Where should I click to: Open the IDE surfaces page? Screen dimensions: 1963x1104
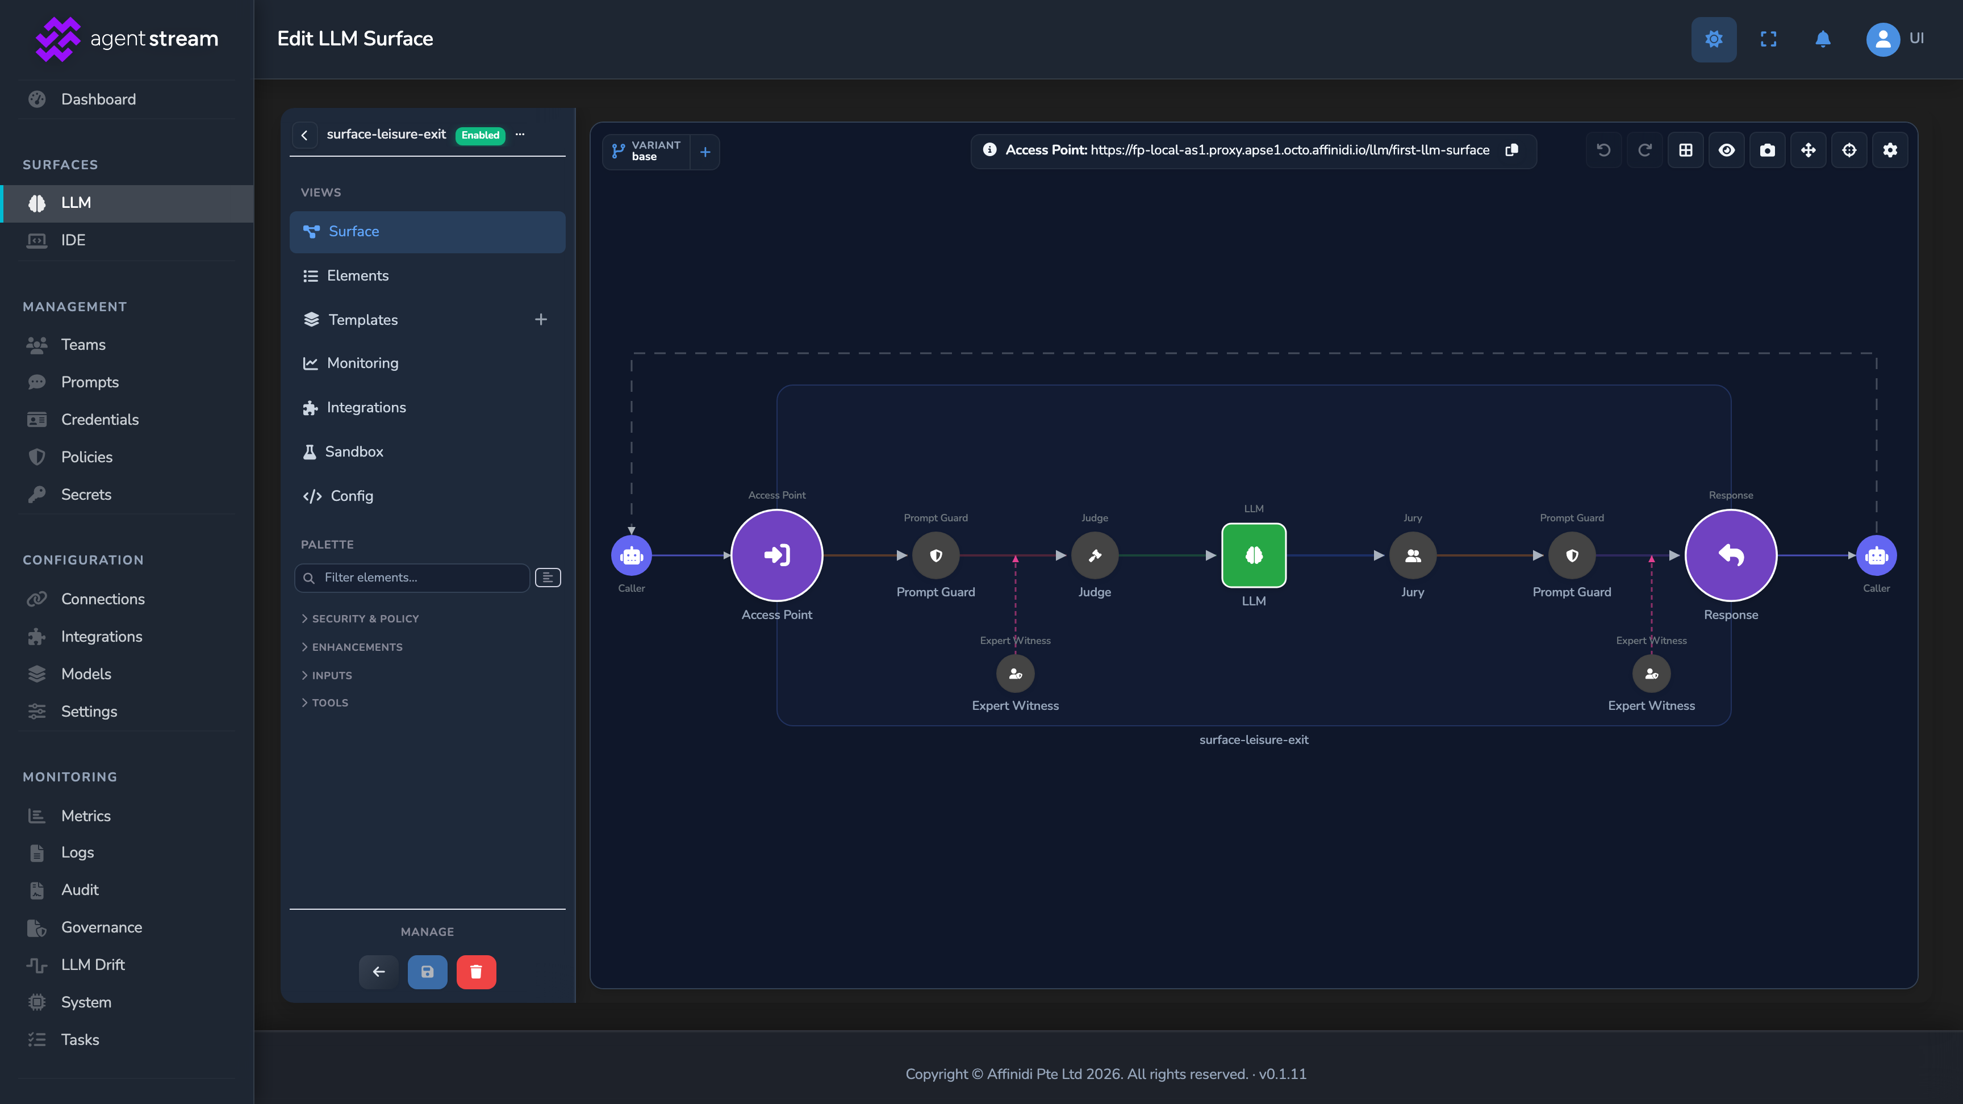point(127,240)
